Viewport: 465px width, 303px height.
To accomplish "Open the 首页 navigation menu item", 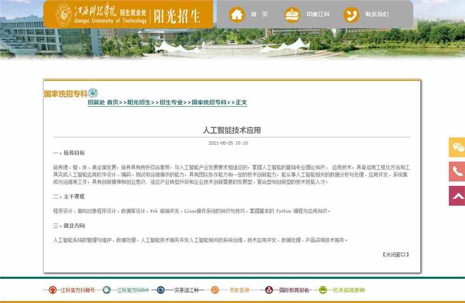I will 259,14.
